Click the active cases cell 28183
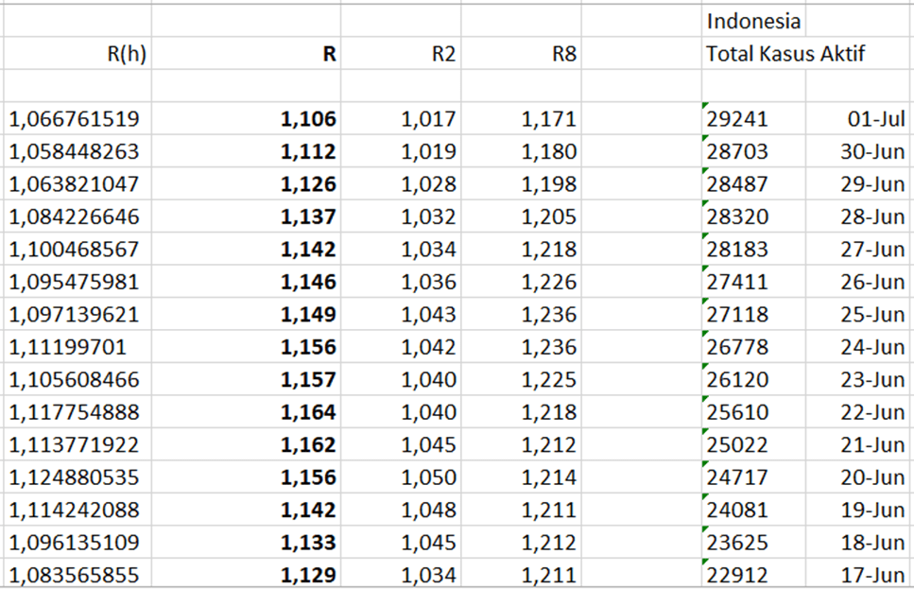914x589 pixels. click(x=753, y=250)
